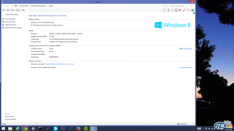The image size is (234, 131).
Task: Click the WORKGROUP value
Action: point(54,57)
